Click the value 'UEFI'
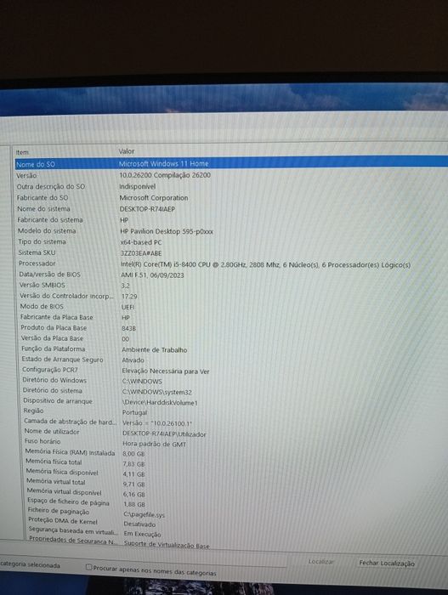Viewport: 448px width, 595px height. (128, 307)
